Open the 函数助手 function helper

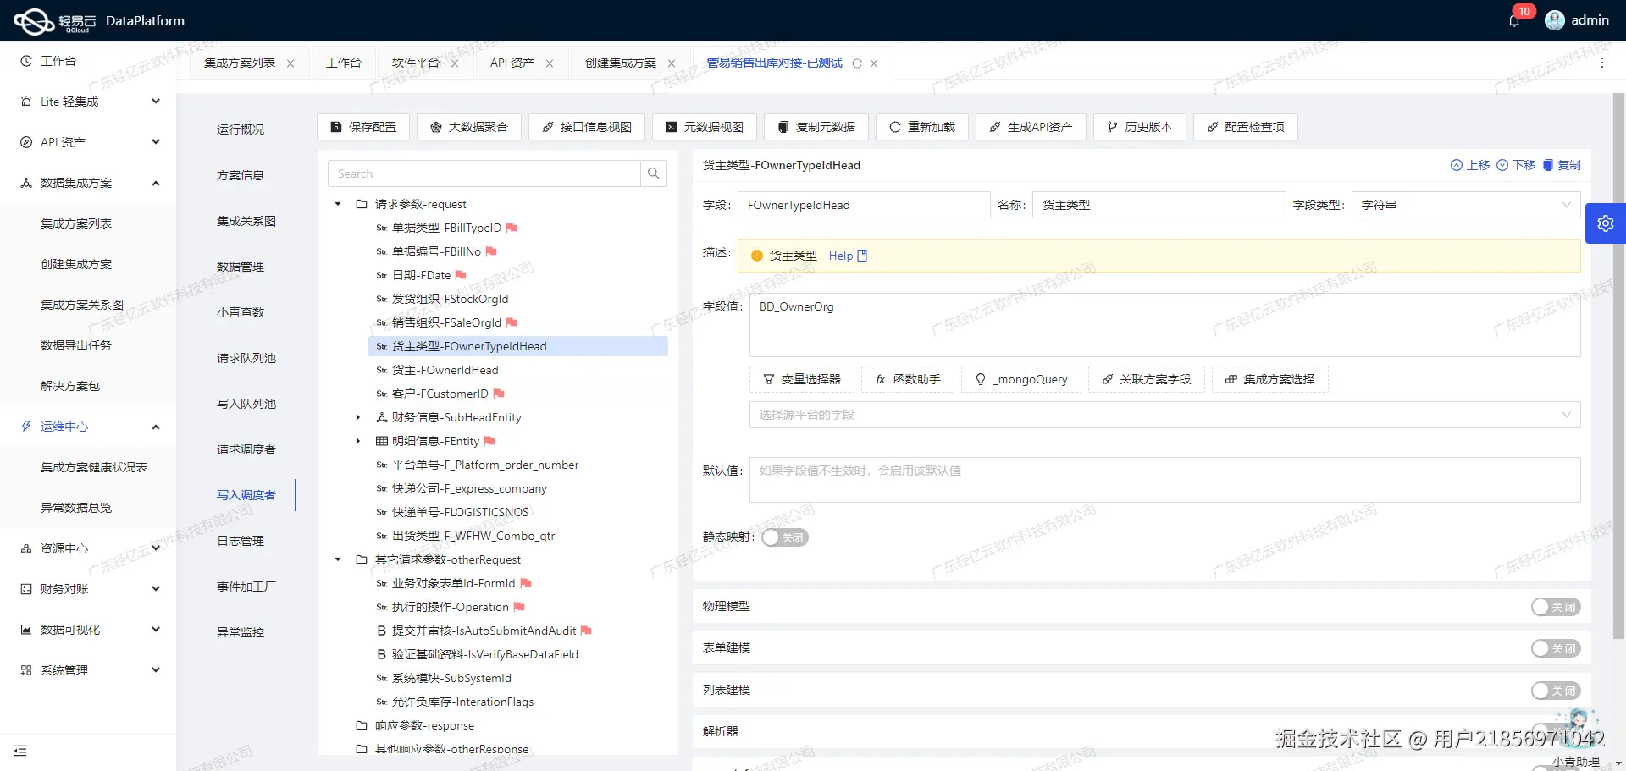907,379
